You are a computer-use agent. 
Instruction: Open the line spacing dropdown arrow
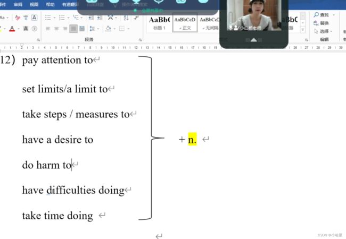point(98,29)
